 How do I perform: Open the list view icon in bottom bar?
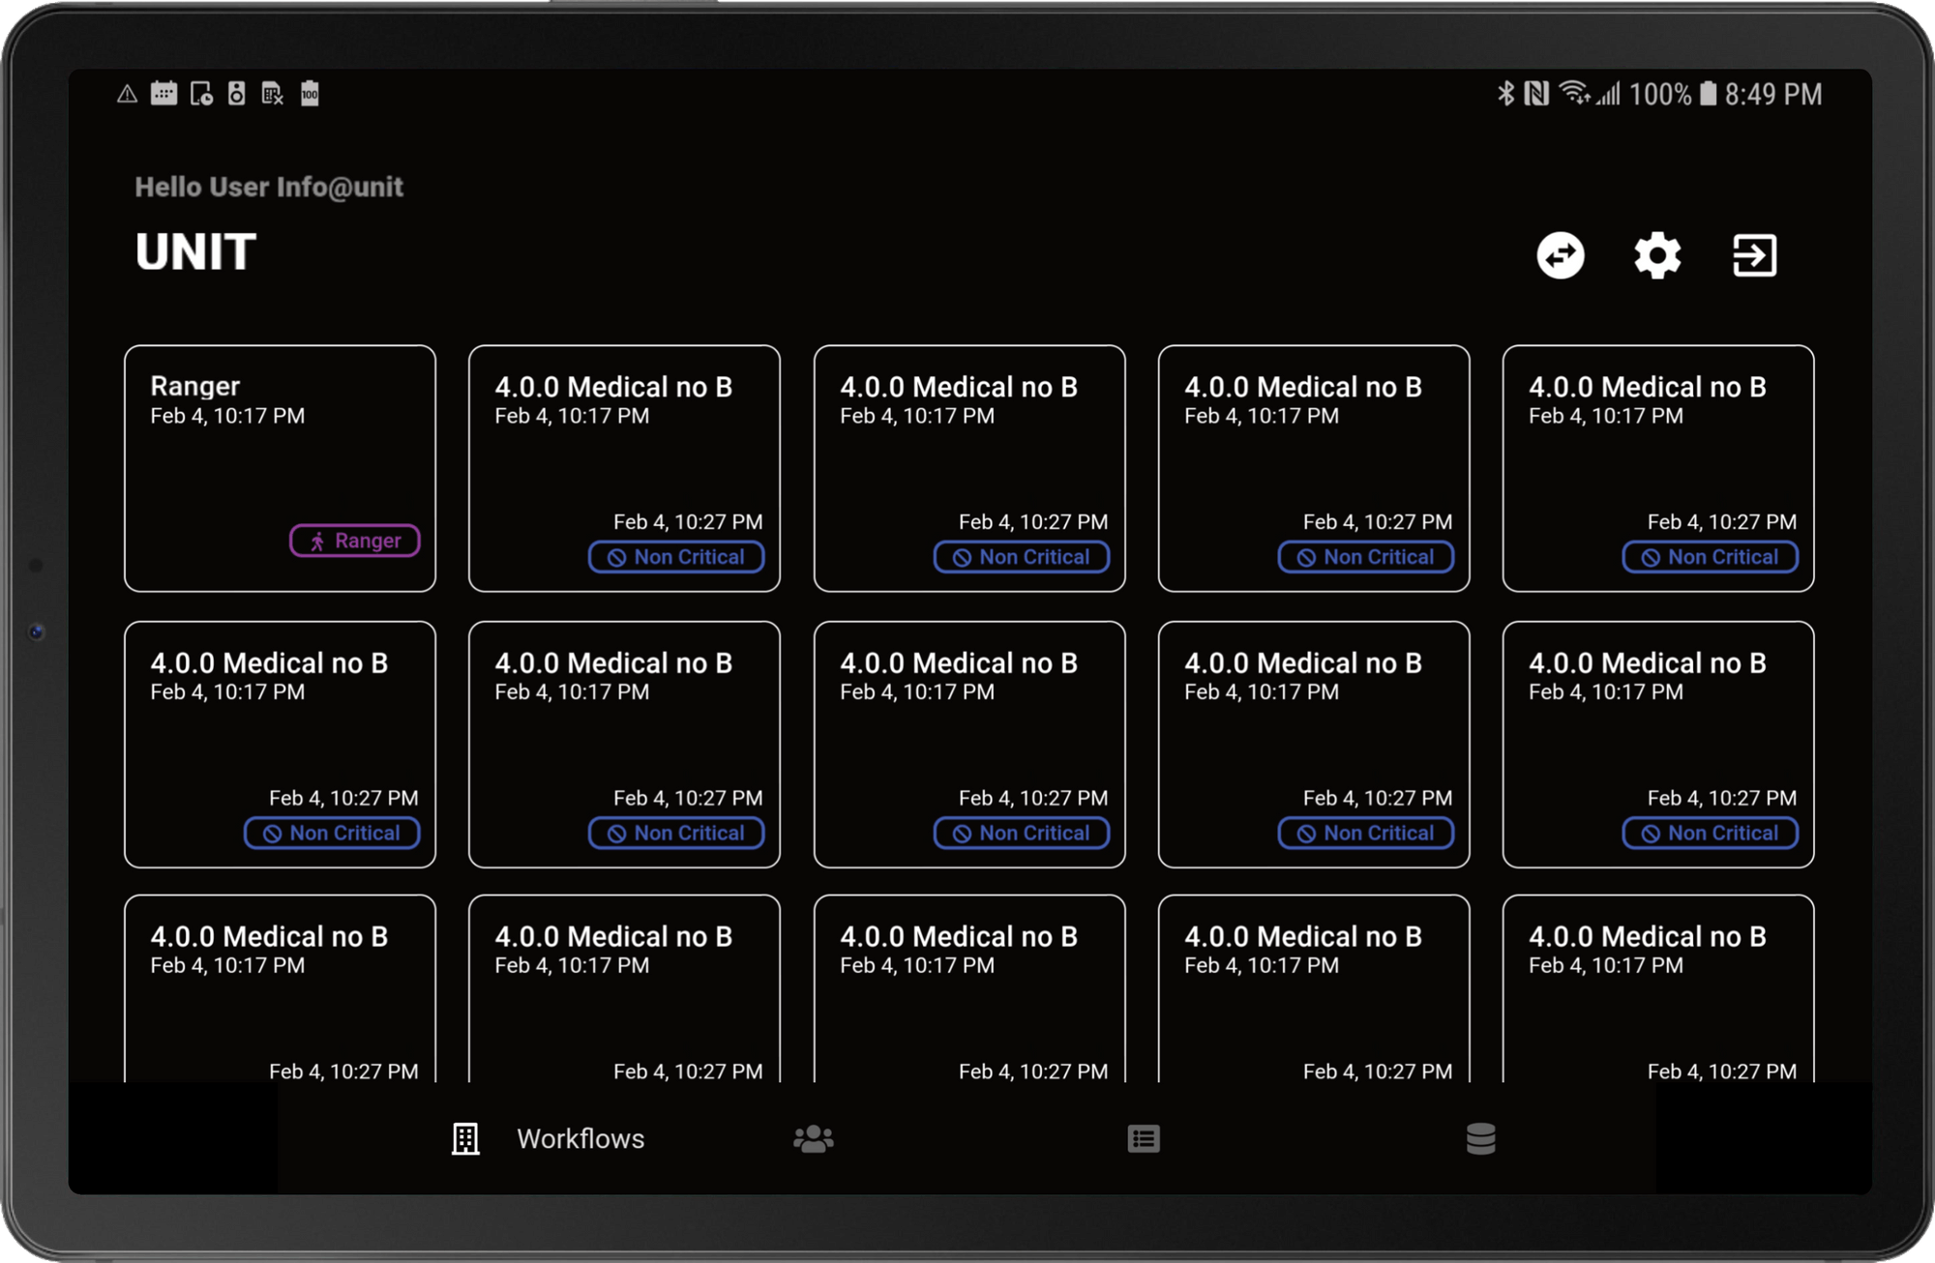pos(1144,1139)
